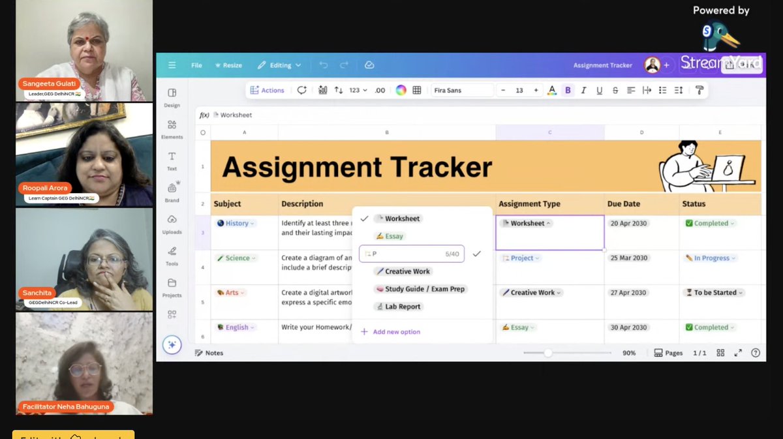The width and height of the screenshot is (783, 439).
Task: Select the Study Guide / Exam Prep option
Action: point(420,289)
